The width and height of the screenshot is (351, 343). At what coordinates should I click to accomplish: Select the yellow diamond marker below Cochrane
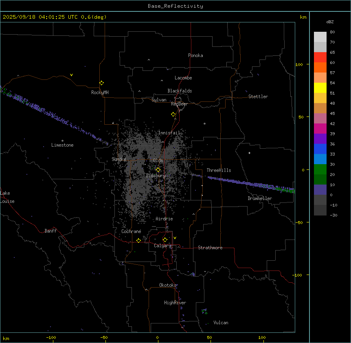(x=138, y=240)
